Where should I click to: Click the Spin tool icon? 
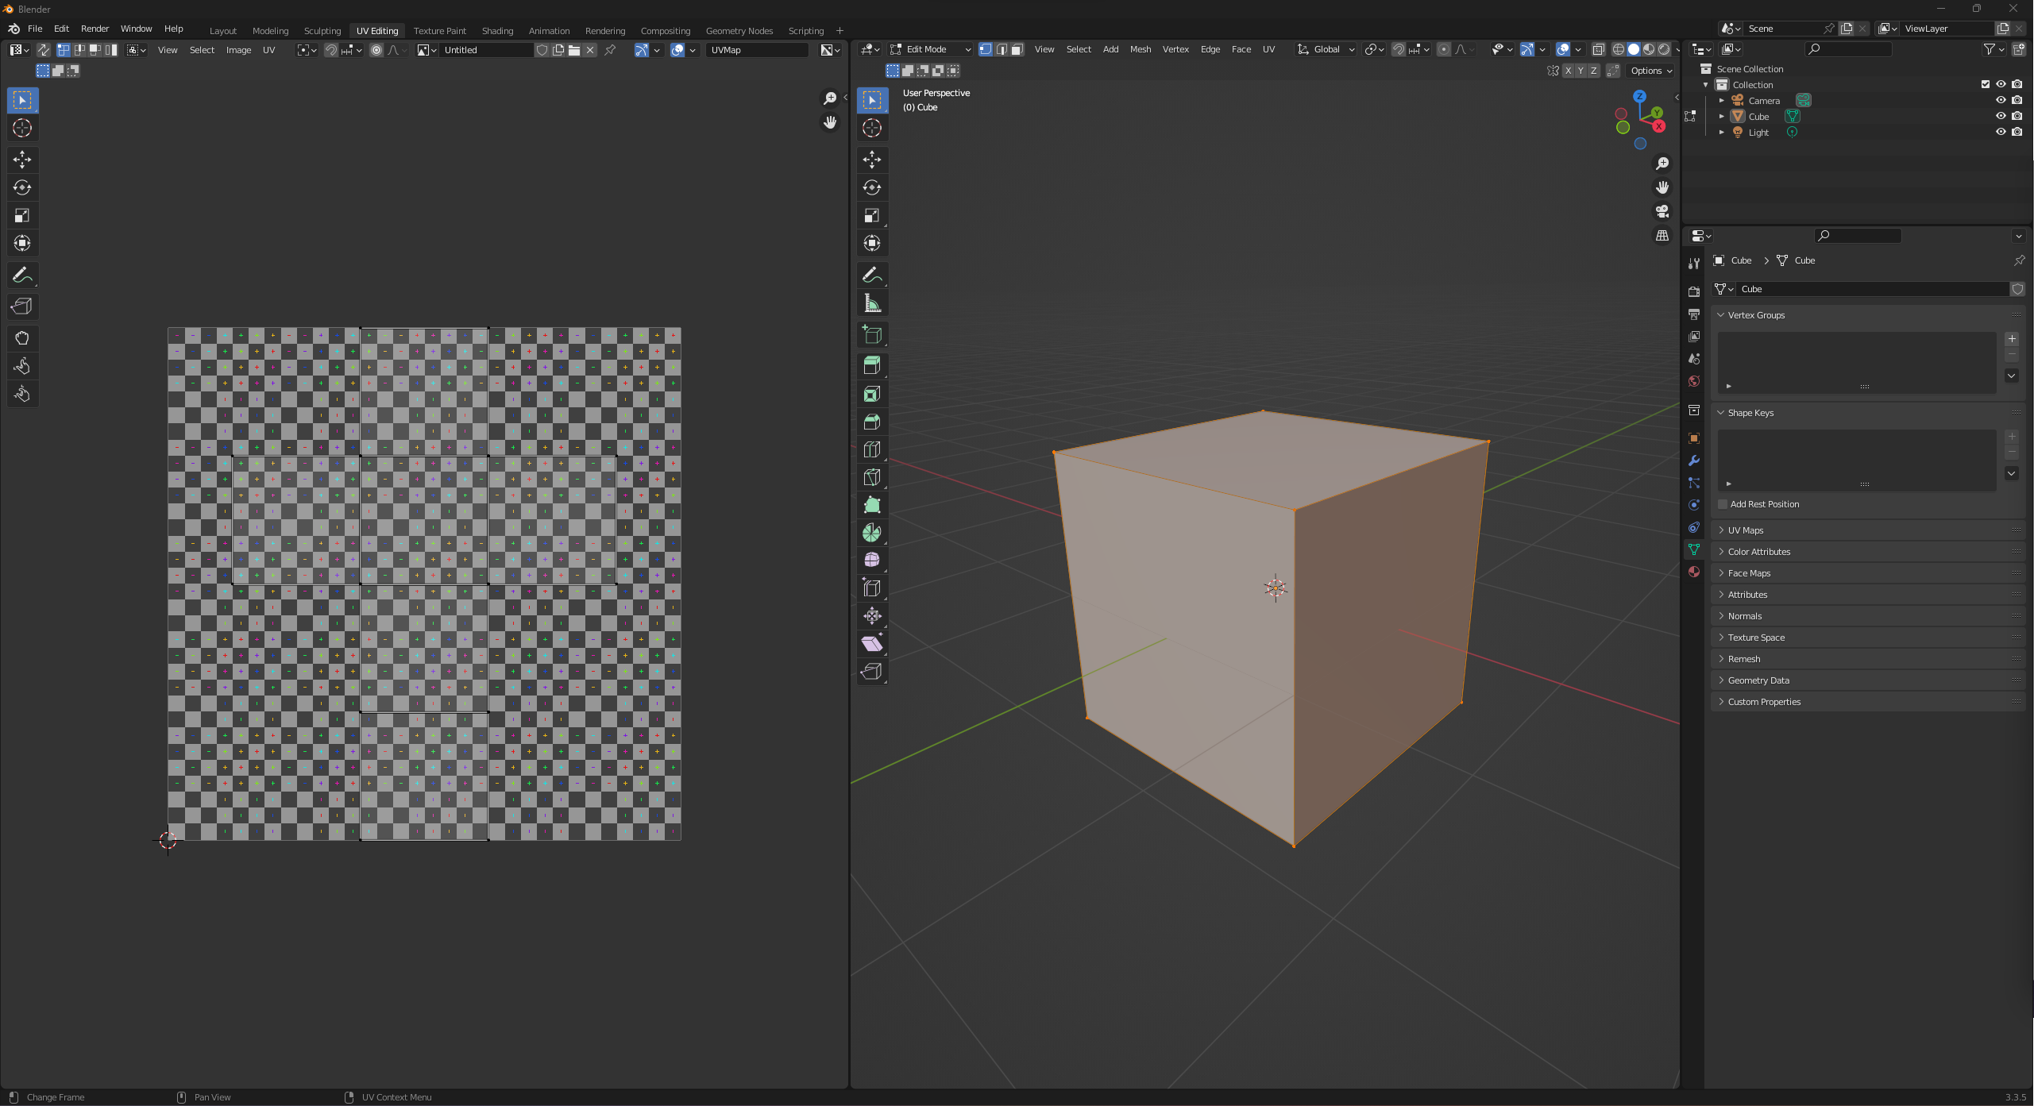coord(872,533)
